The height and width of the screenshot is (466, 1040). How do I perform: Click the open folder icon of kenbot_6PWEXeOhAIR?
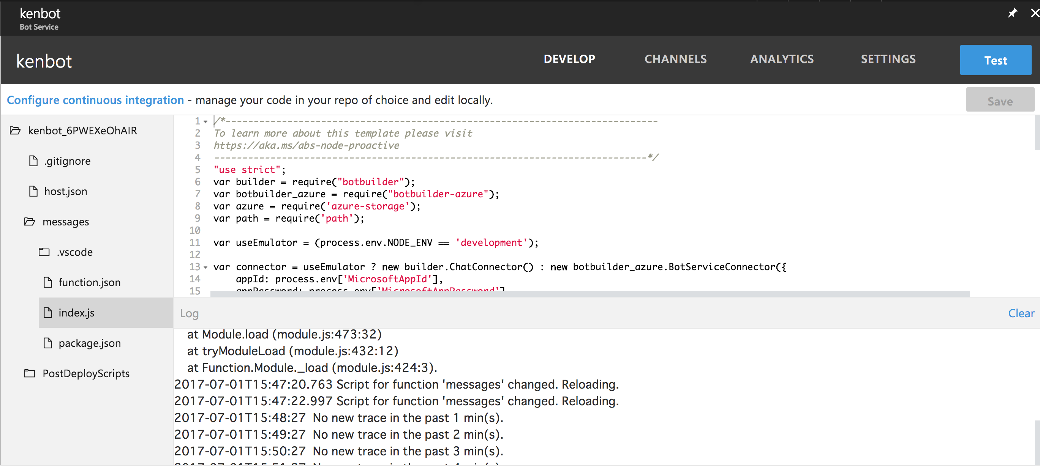(15, 130)
